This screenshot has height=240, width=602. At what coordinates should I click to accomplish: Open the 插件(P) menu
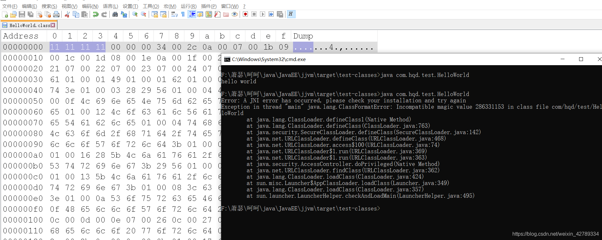(209, 6)
